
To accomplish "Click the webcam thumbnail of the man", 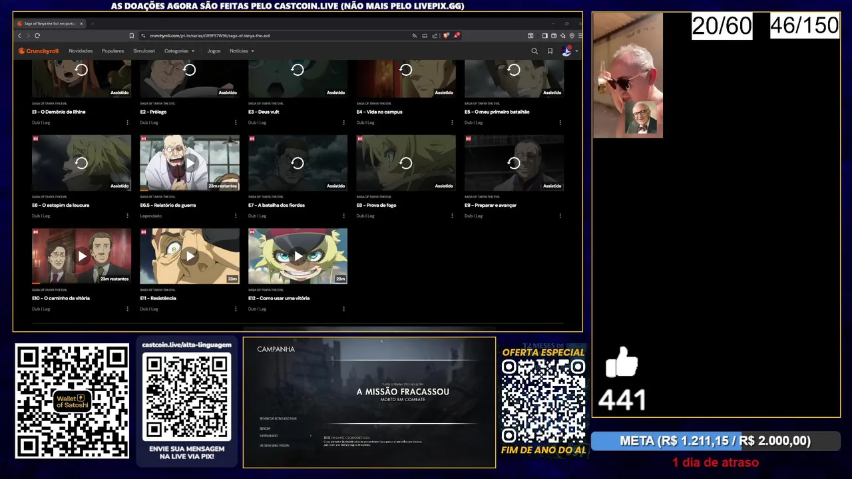I will click(x=628, y=75).
